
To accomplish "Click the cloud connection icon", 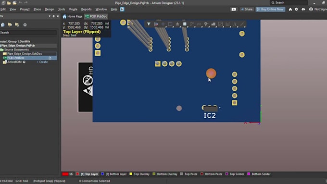I will point(303,9).
